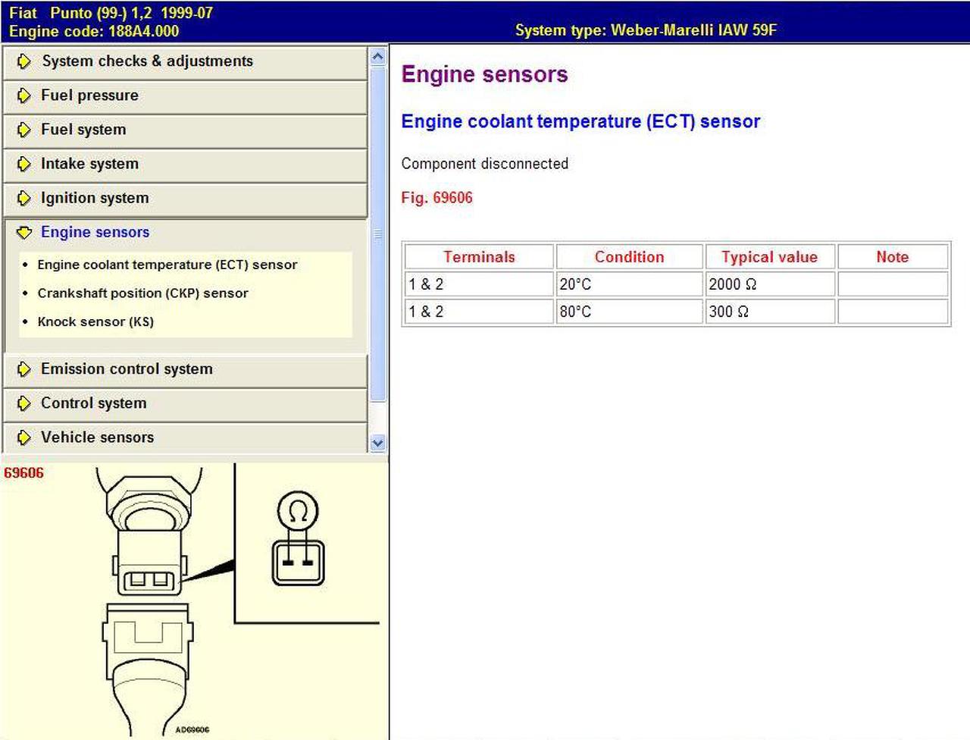Click the arrow icon beside Emission control system

point(24,369)
